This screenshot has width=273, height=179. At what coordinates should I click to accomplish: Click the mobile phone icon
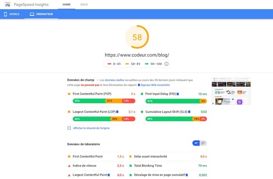point(5,14)
